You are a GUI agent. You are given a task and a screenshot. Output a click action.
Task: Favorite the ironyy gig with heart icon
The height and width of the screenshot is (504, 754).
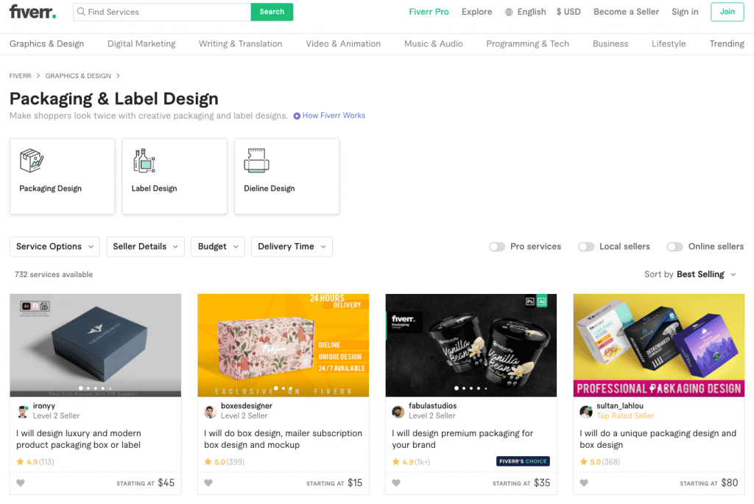[x=20, y=483]
